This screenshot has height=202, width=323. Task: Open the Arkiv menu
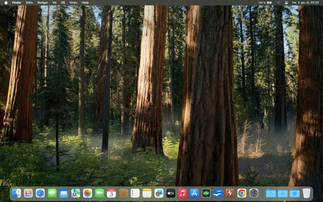point(30,2)
